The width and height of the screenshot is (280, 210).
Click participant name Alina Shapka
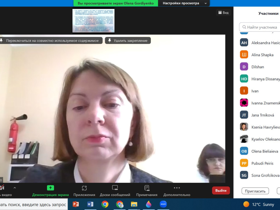click(262, 55)
